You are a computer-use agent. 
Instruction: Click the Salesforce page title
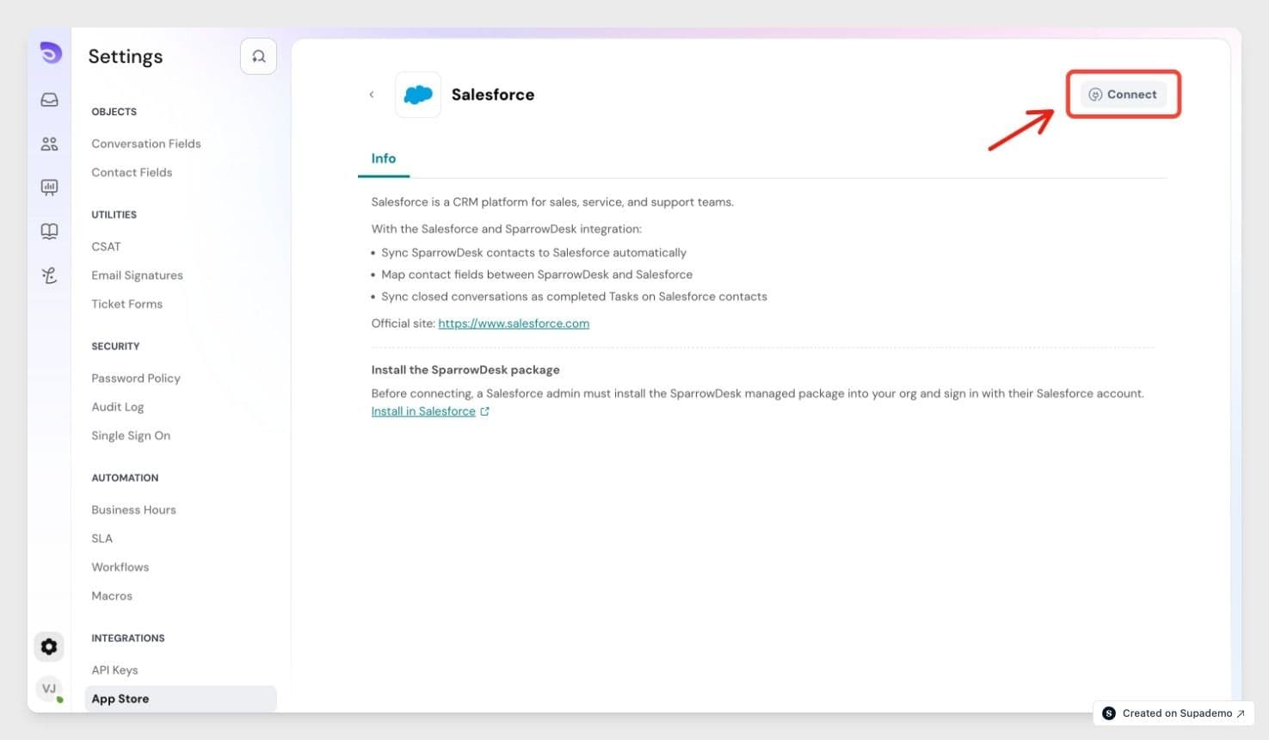(493, 95)
